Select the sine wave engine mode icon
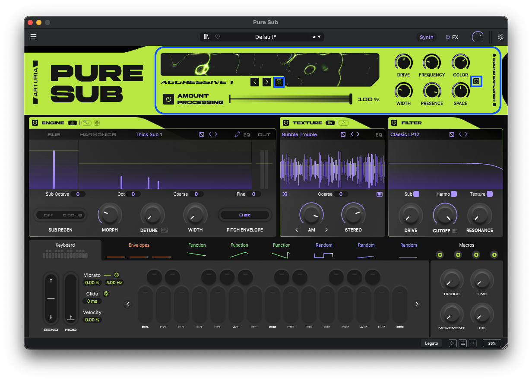532x381 pixels. point(86,123)
